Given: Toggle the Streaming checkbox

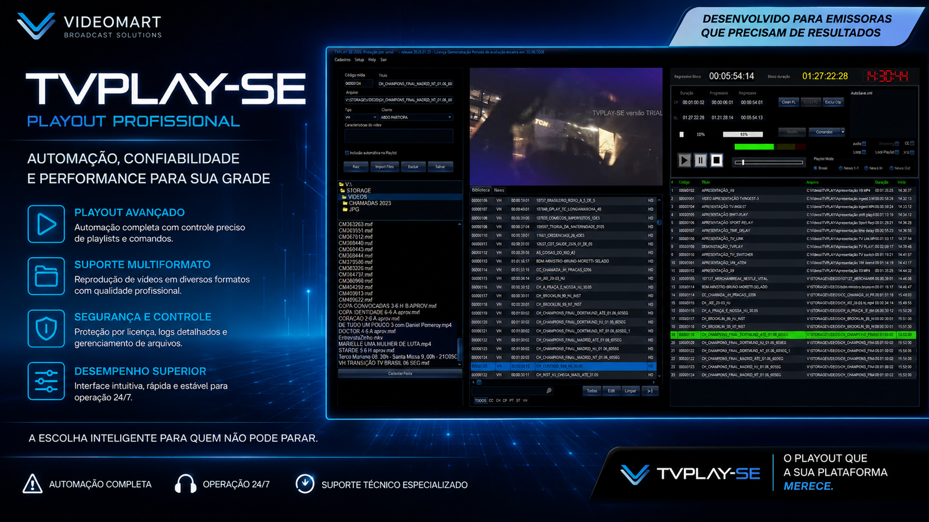Looking at the screenshot, I should click(x=897, y=143).
